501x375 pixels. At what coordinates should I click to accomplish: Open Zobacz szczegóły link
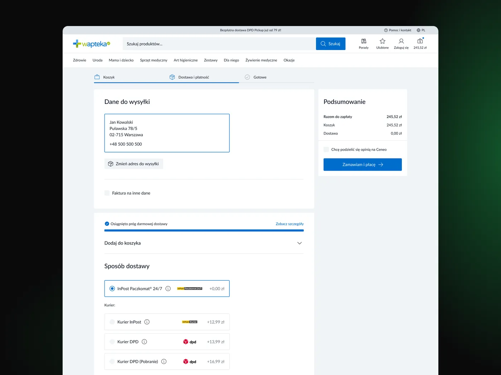(290, 224)
